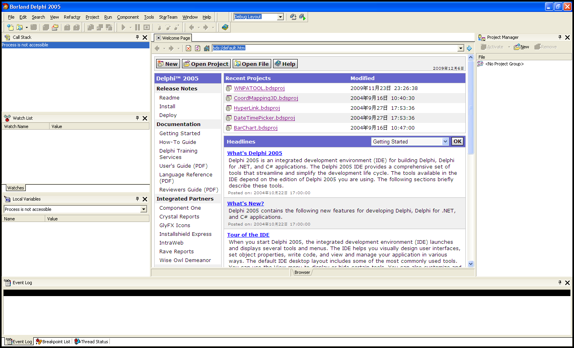Pin the Project Manager panel
Viewport: 574px width, 348px height.
pos(560,37)
